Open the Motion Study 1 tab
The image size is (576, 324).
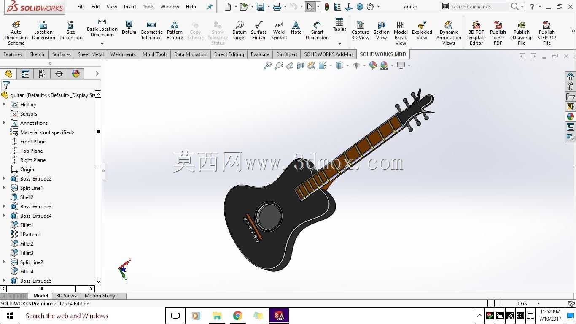tap(102, 296)
